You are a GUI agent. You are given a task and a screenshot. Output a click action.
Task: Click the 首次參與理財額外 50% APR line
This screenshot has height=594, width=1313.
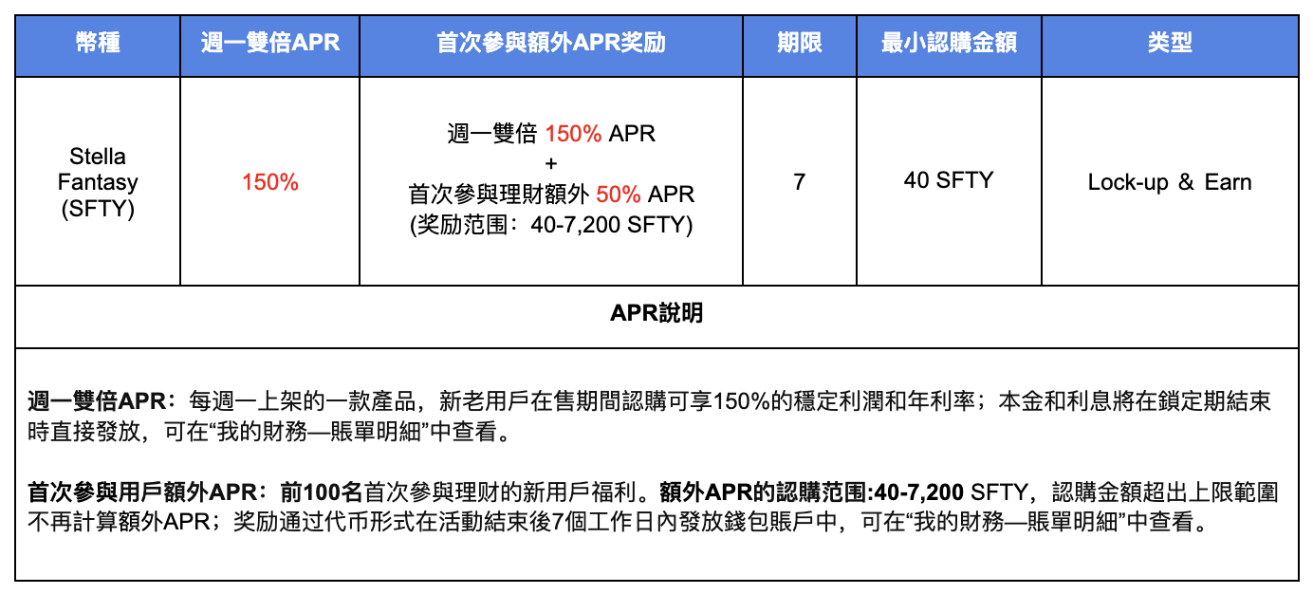(x=550, y=195)
